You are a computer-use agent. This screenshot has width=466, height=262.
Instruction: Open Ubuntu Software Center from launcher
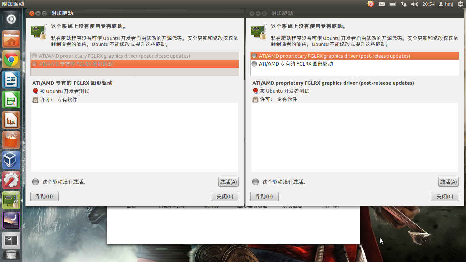pyautogui.click(x=11, y=140)
